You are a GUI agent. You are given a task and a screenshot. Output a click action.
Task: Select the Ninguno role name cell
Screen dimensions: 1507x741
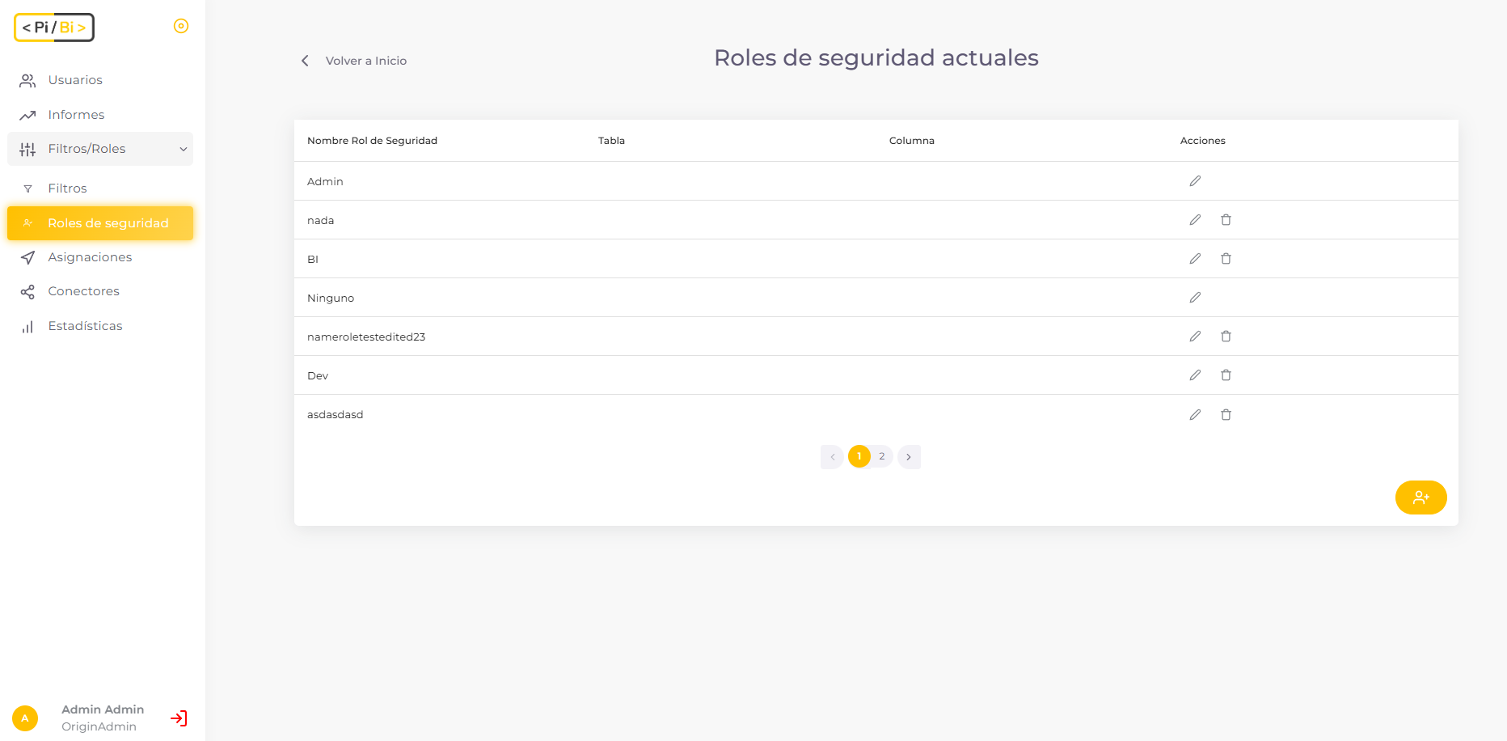coord(331,299)
